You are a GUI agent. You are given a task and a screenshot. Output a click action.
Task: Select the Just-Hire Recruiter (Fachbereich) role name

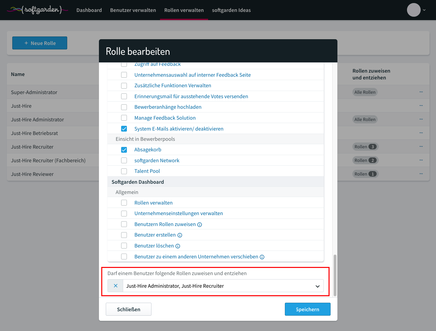(x=48, y=160)
